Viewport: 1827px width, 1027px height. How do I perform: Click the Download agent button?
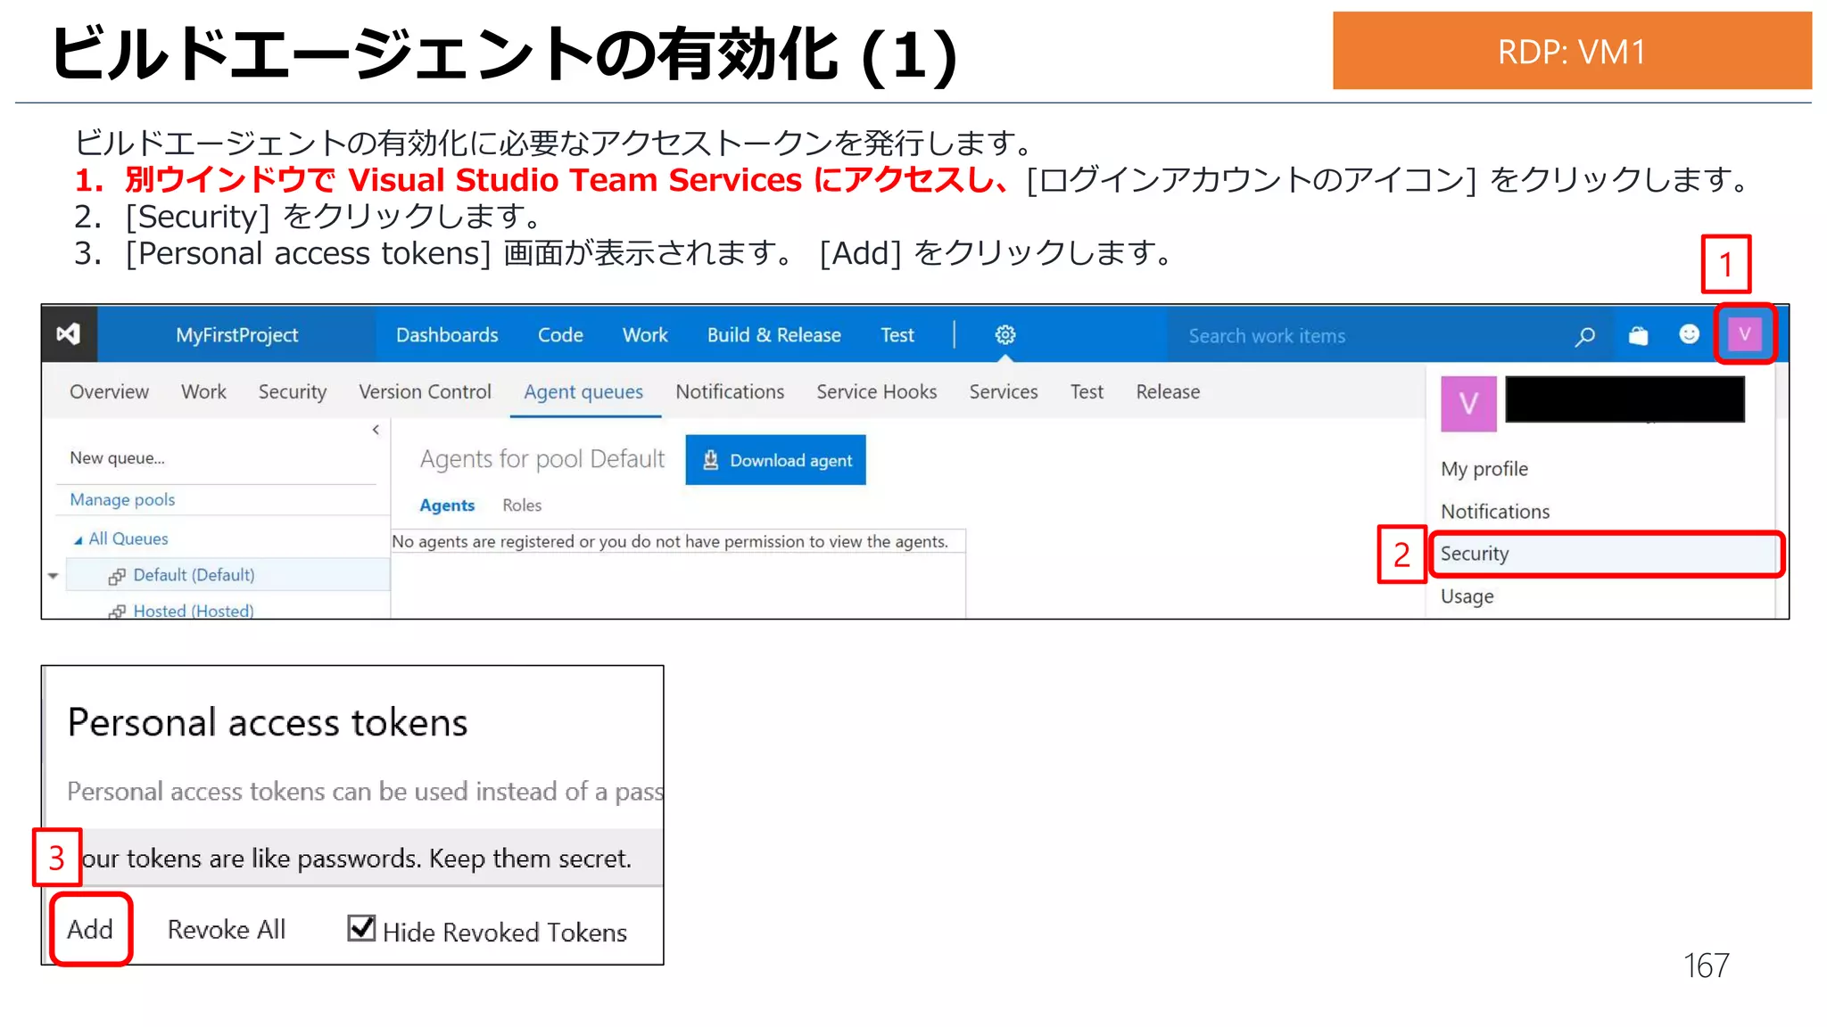[x=775, y=460]
